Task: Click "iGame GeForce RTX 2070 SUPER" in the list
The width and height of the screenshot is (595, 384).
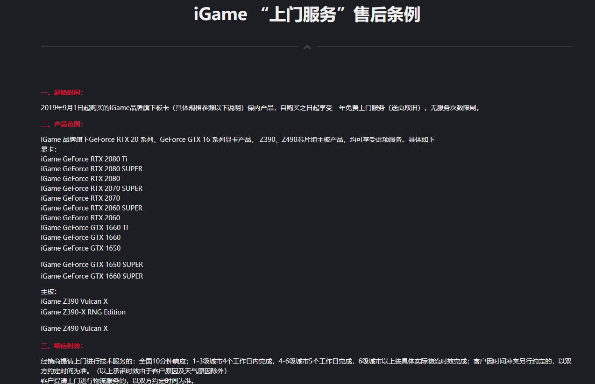Action: click(x=92, y=188)
